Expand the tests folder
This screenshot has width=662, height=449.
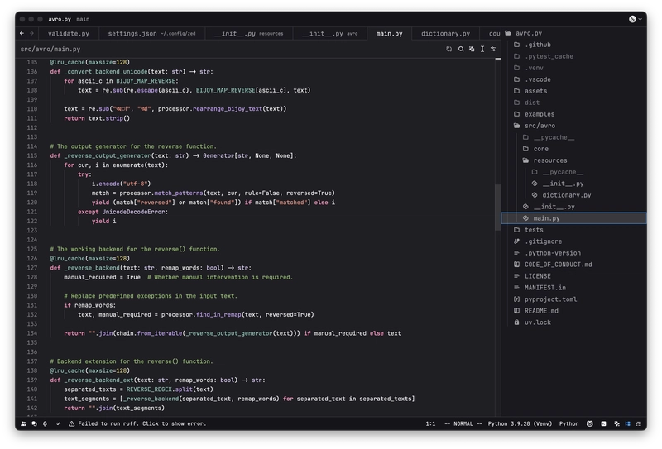click(573, 230)
